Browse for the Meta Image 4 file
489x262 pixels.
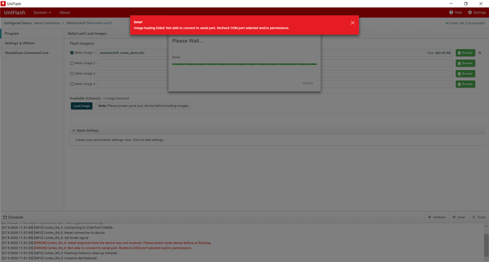[465, 84]
